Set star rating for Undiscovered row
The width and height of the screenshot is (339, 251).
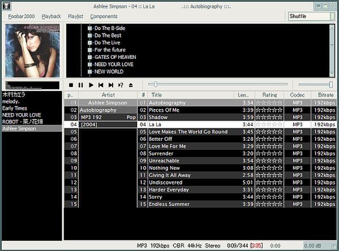[269, 183]
